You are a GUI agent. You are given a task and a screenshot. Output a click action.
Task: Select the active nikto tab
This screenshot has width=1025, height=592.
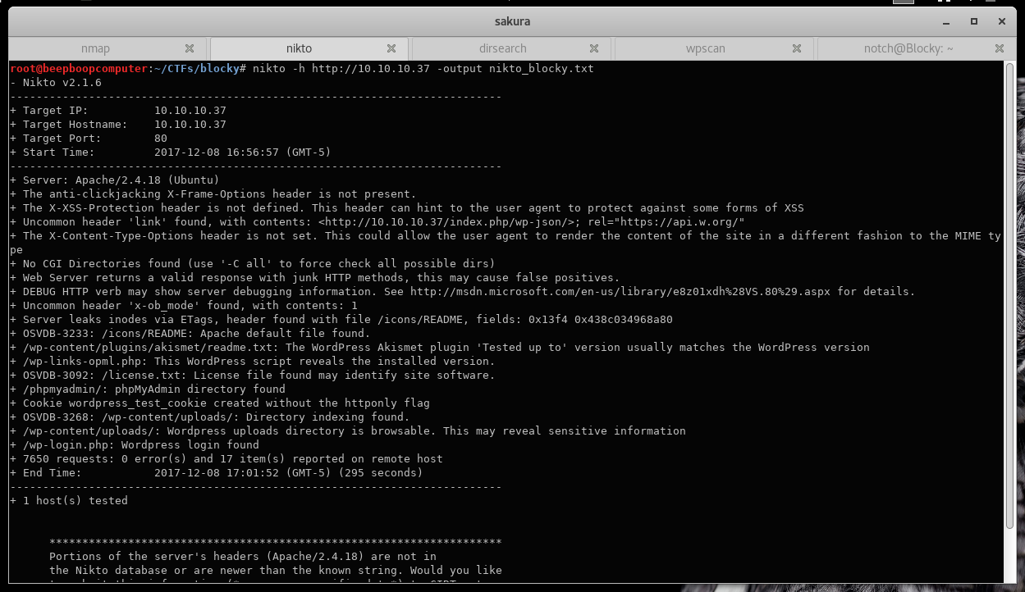click(x=299, y=48)
